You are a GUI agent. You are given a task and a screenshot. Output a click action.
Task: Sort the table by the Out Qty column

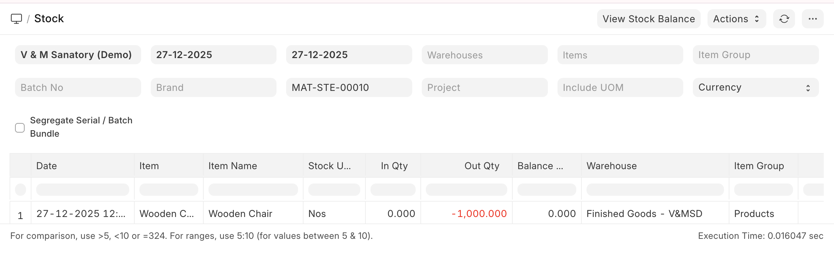[481, 166]
